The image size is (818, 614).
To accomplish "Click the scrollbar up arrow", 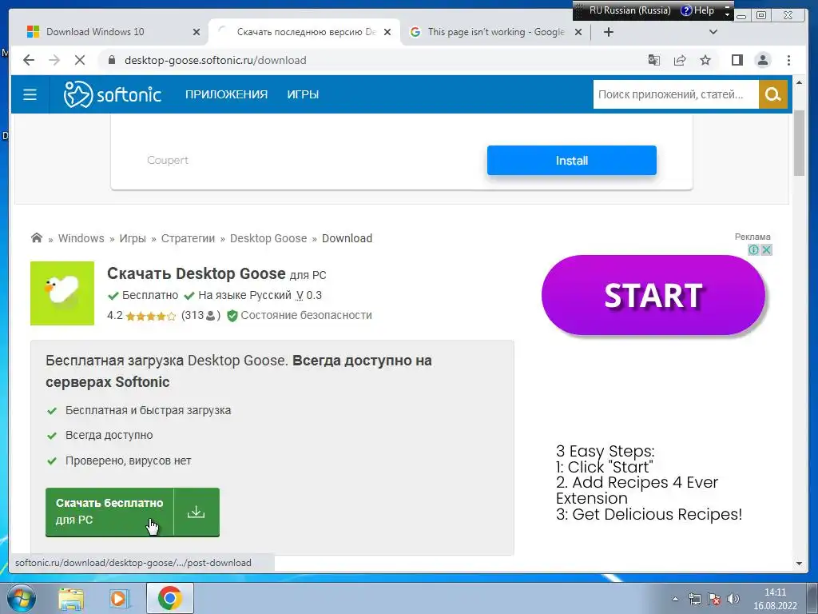I will point(799,82).
